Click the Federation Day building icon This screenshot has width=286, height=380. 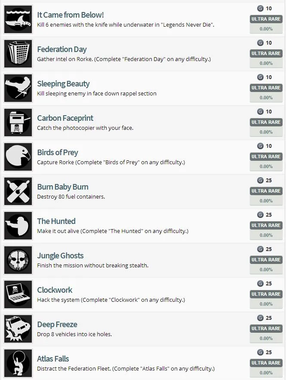(x=18, y=54)
